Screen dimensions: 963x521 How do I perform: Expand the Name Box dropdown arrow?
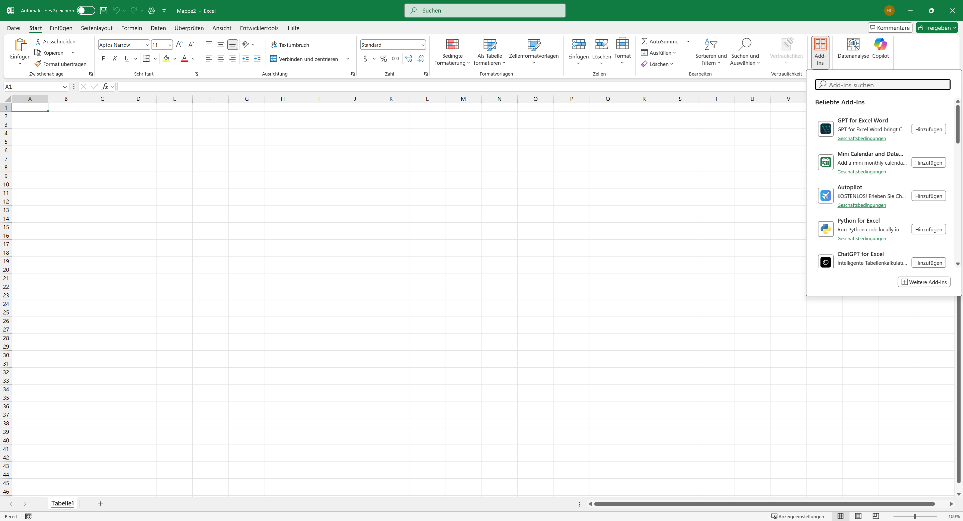point(65,87)
